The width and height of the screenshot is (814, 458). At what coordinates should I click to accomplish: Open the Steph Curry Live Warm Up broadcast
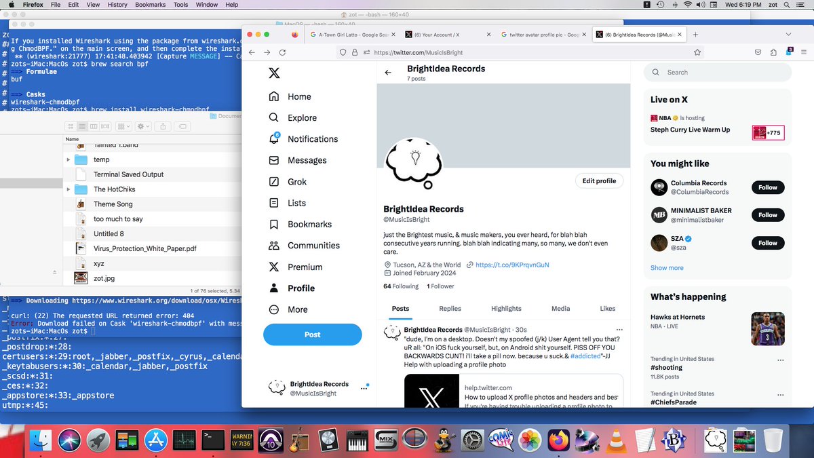pyautogui.click(x=690, y=130)
